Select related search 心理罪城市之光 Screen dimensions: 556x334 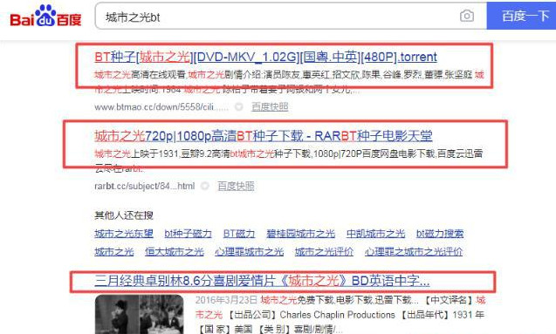point(250,252)
